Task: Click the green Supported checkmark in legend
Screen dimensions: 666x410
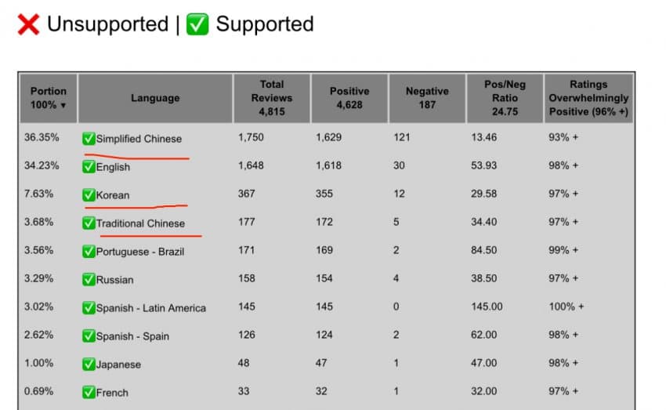Action: (197, 24)
